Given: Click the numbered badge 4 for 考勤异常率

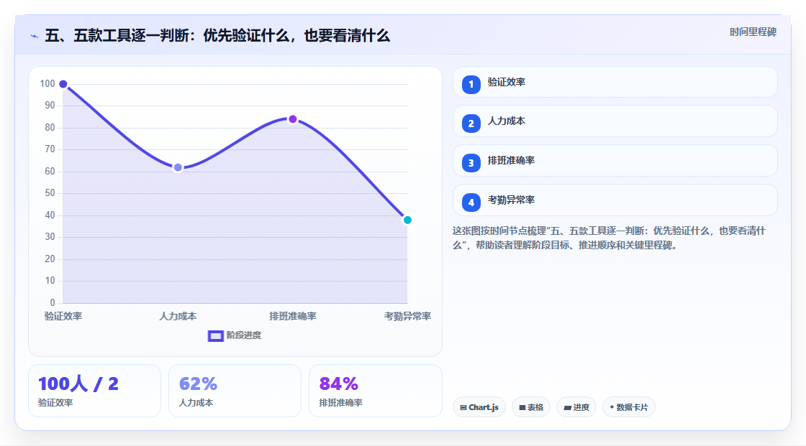Looking at the screenshot, I should [471, 203].
